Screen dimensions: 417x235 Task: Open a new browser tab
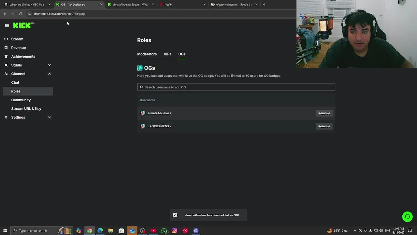click(x=264, y=4)
